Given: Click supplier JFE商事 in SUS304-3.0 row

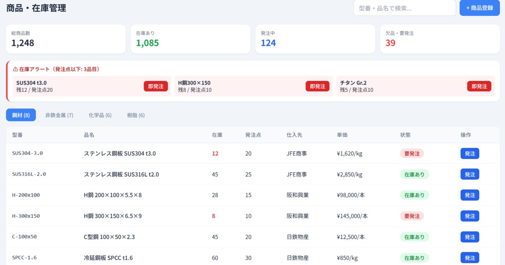Looking at the screenshot, I should coord(297,154).
